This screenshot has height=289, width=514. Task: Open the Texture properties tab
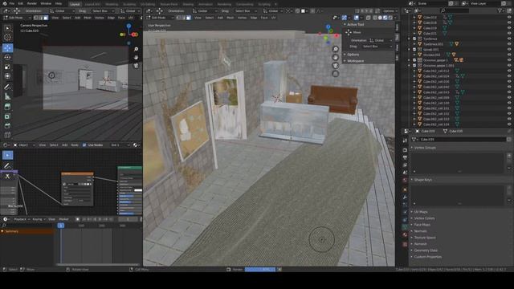[x=405, y=244]
